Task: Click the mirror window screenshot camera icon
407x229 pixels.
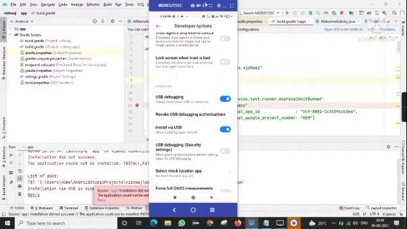Action: point(193,5)
